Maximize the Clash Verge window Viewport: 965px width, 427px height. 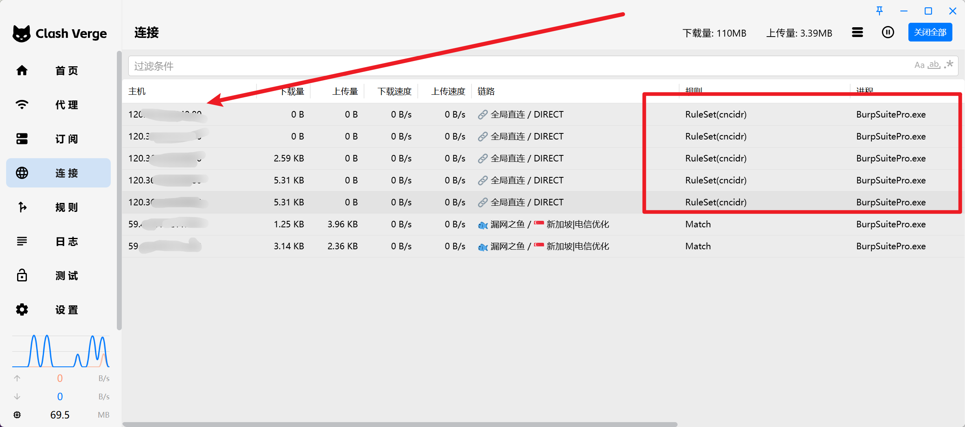[x=928, y=11]
